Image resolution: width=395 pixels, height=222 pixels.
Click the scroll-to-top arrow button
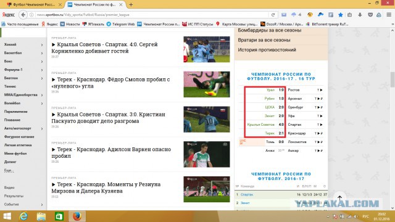coord(339,198)
